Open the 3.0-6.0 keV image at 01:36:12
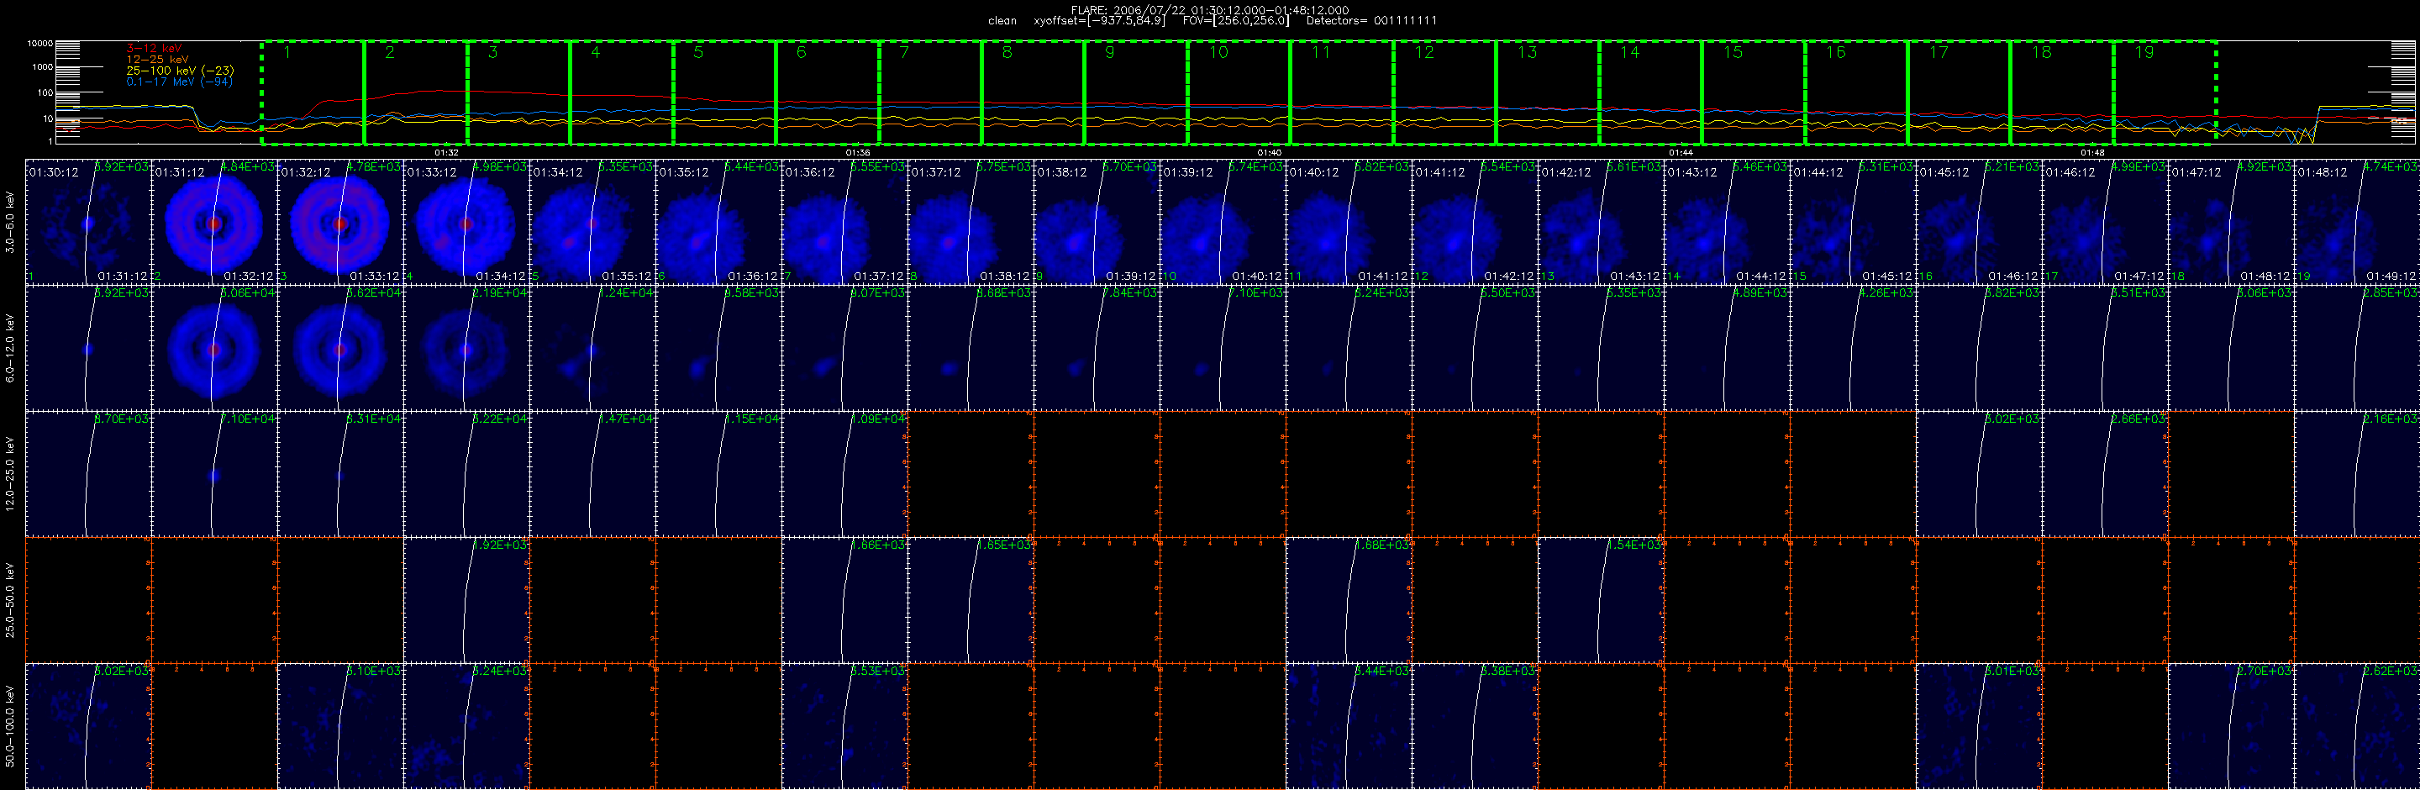This screenshot has width=2420, height=790. point(844,222)
